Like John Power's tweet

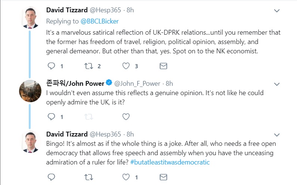click(x=126, y=117)
